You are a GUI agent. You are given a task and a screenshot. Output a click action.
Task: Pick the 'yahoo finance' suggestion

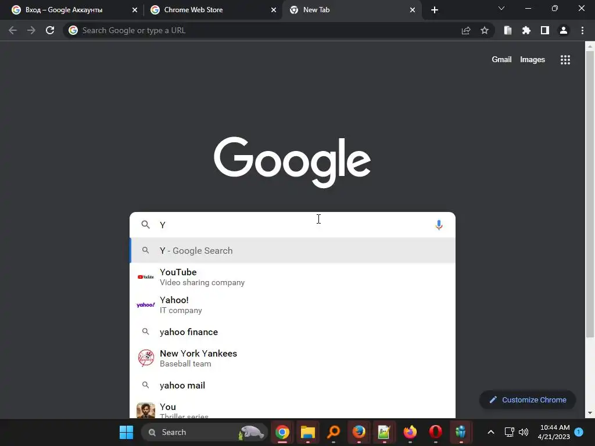[292, 332]
